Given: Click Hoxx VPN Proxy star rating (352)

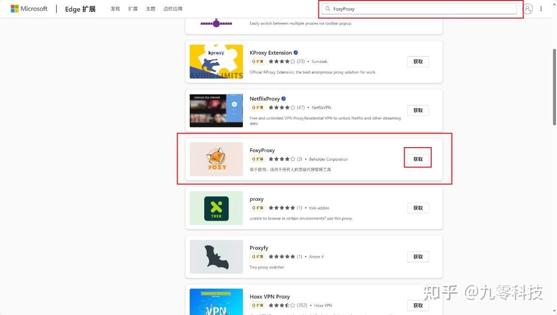Looking at the screenshot, I should pyautogui.click(x=288, y=305).
